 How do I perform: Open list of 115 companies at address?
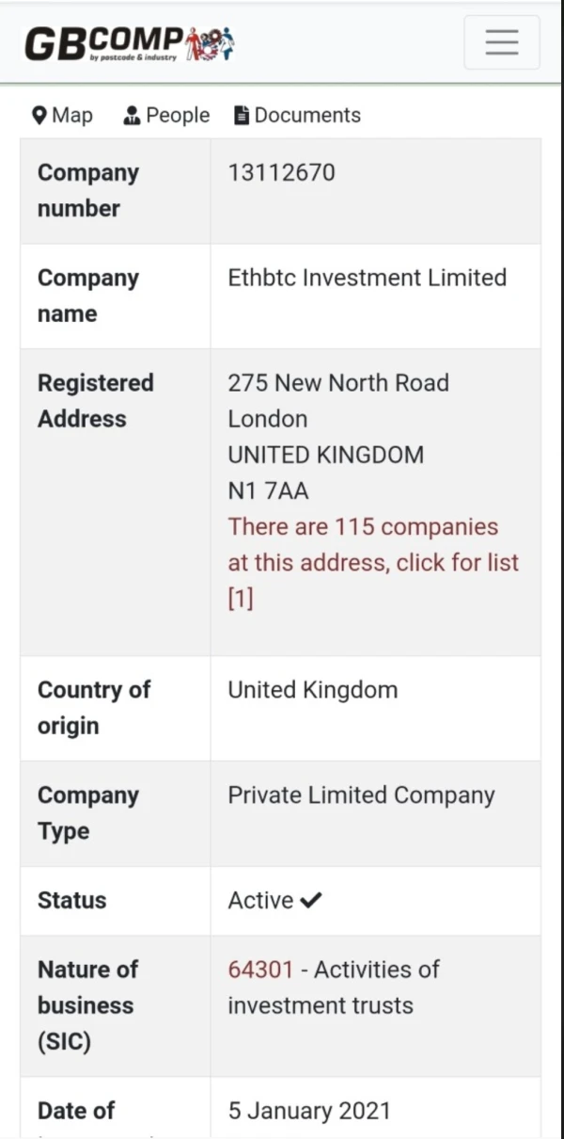(372, 545)
